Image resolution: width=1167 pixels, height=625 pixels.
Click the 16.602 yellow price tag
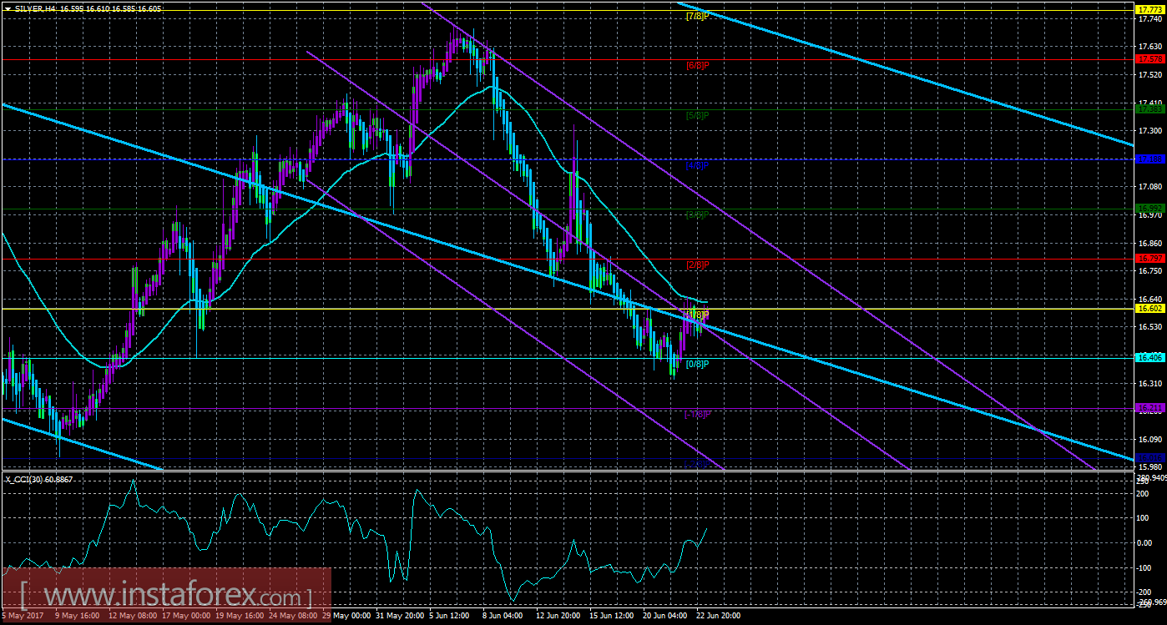(x=1149, y=309)
